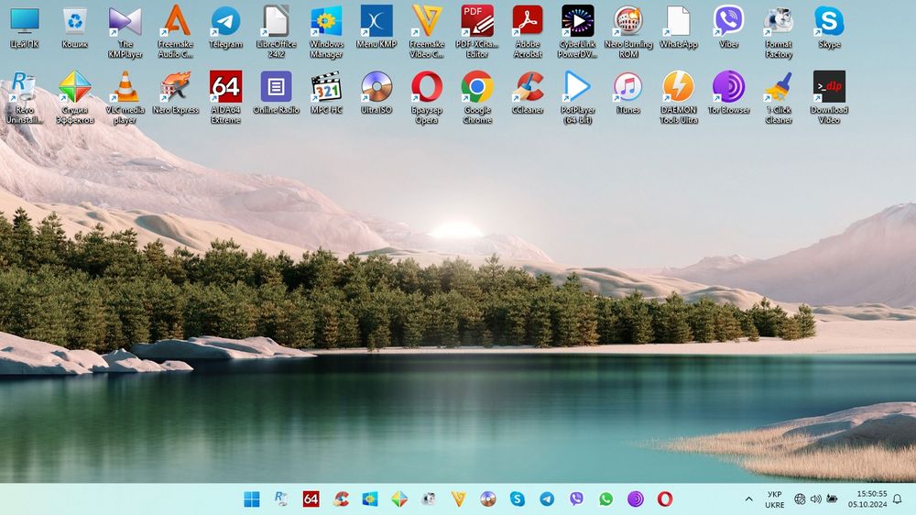Select the Viber desktop shortcut

coord(728,28)
